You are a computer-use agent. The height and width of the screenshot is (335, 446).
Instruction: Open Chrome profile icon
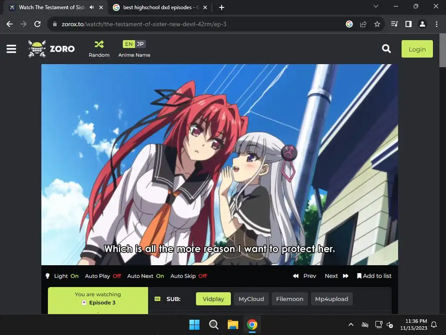422,24
